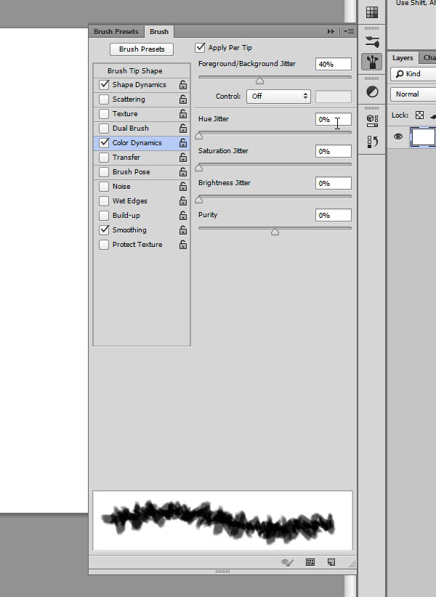Open the Swatches panel icon
The height and width of the screenshot is (597, 436).
372,12
